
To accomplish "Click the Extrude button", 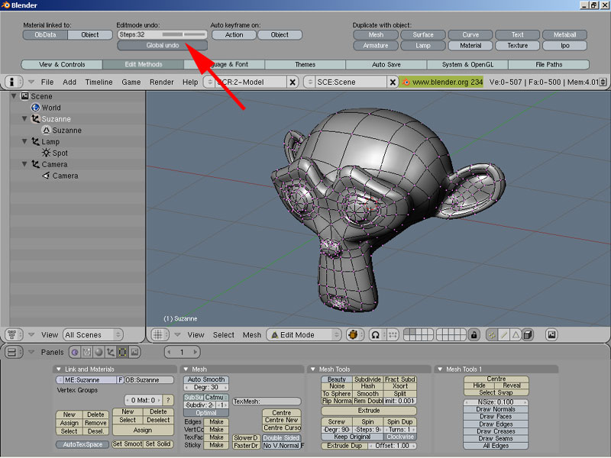I will click(369, 411).
